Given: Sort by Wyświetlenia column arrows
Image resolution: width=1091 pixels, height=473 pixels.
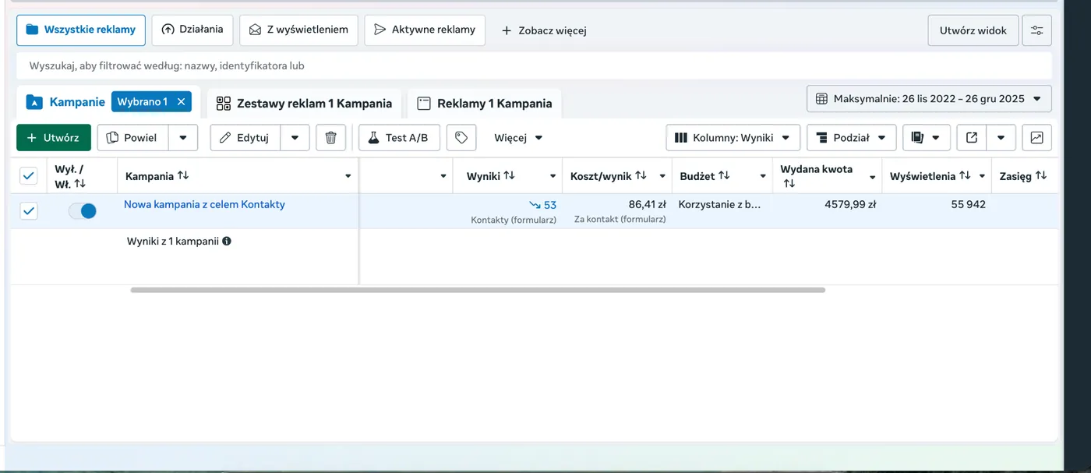Looking at the screenshot, I should point(965,175).
